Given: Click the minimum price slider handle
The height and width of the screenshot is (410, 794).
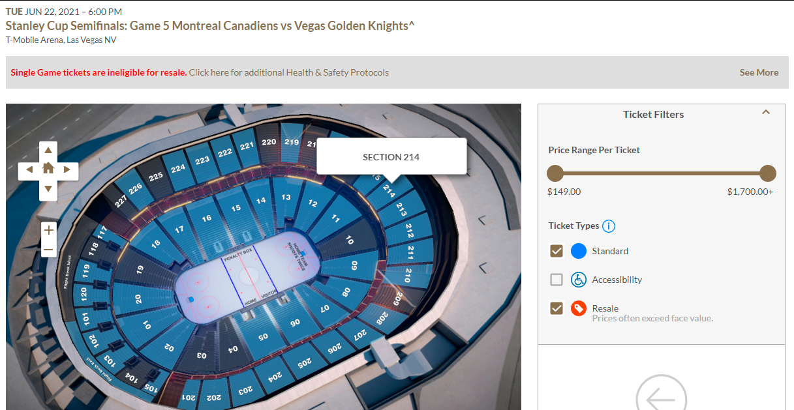Looking at the screenshot, I should (x=555, y=173).
